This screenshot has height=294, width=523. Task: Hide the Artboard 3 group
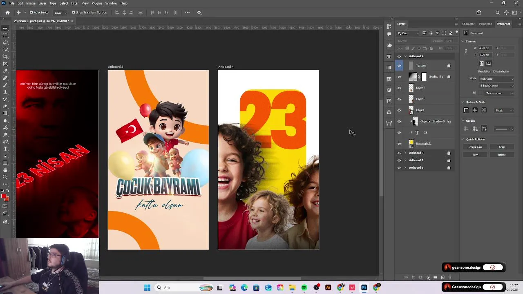pyautogui.click(x=399, y=153)
